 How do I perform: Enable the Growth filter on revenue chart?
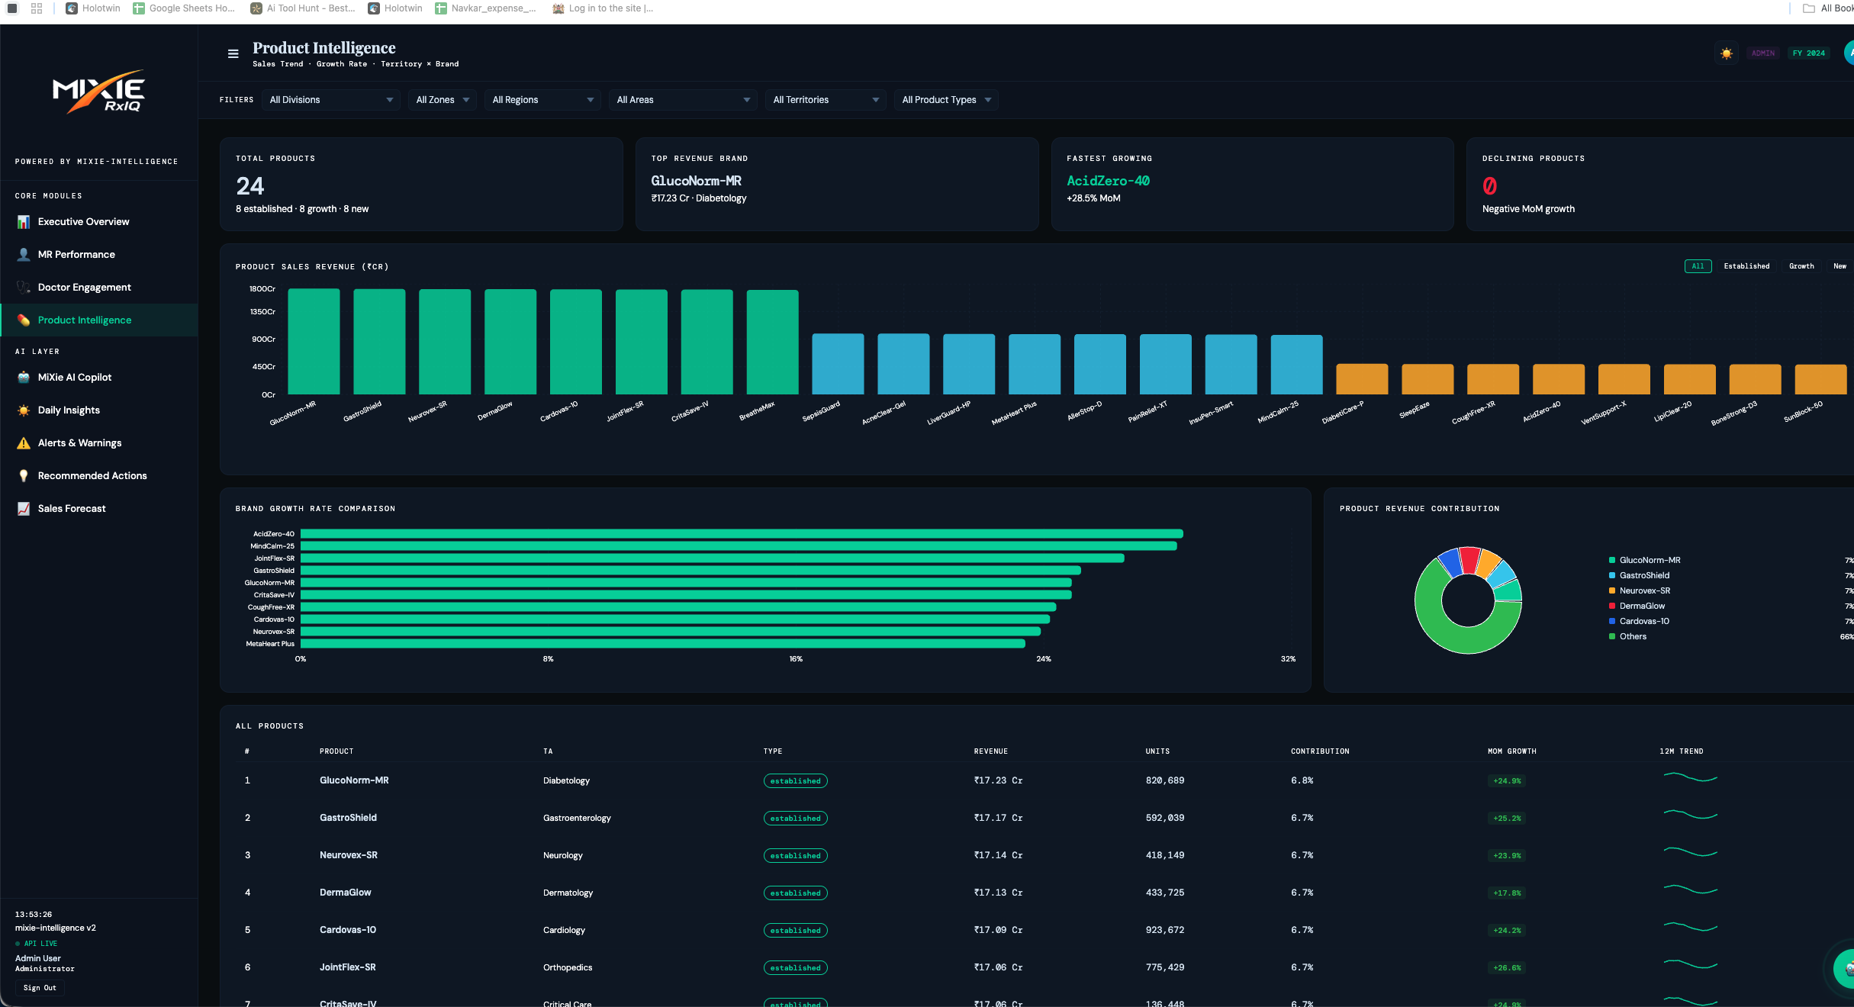point(1801,265)
